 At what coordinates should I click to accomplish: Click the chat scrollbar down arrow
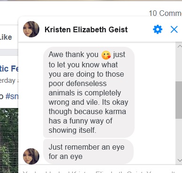179,160
